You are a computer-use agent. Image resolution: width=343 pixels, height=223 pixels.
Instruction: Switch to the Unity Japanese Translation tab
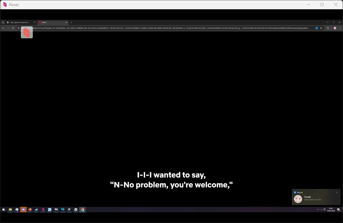[x=19, y=22]
